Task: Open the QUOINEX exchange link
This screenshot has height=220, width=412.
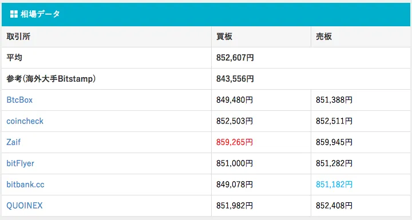Action: pyautogui.click(x=25, y=206)
